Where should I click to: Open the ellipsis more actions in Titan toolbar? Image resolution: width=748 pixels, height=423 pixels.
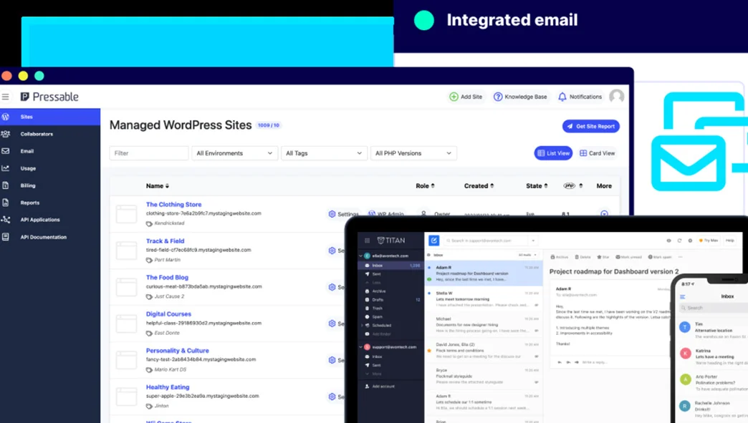click(680, 257)
